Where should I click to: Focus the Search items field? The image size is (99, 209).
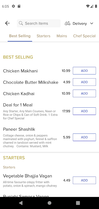coord(39,23)
